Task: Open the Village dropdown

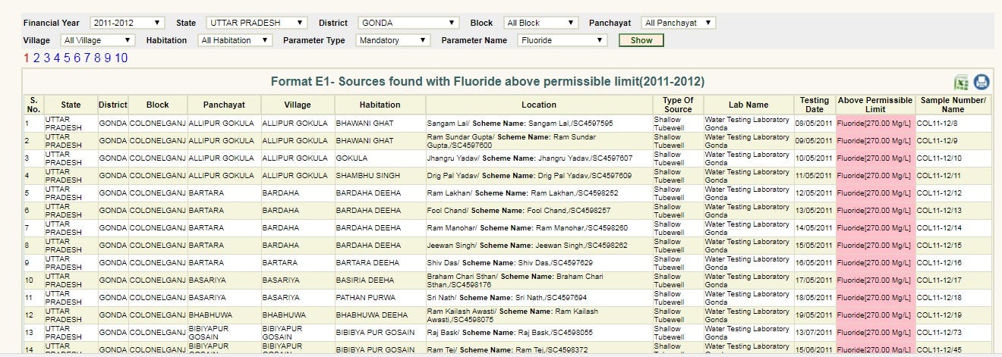Action: 97,40
